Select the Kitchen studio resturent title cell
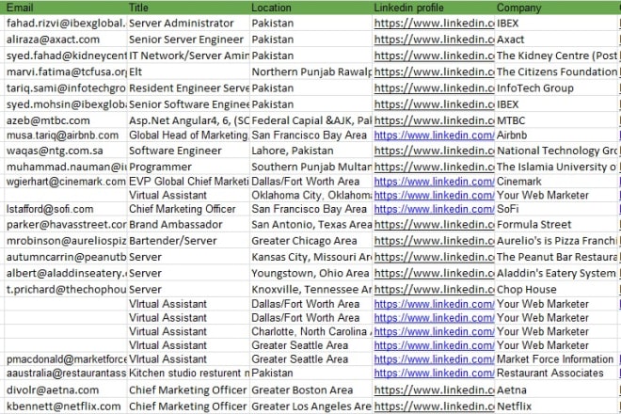Screen dimensions: 621x414 [x=188, y=373]
